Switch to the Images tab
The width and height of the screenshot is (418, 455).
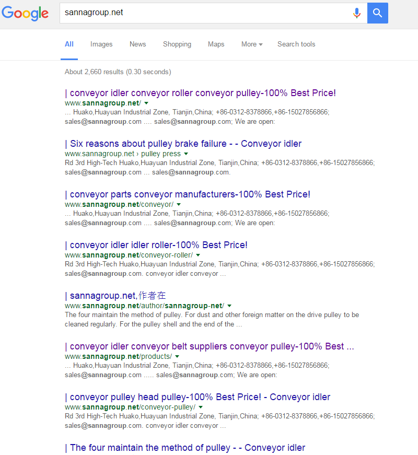point(101,44)
